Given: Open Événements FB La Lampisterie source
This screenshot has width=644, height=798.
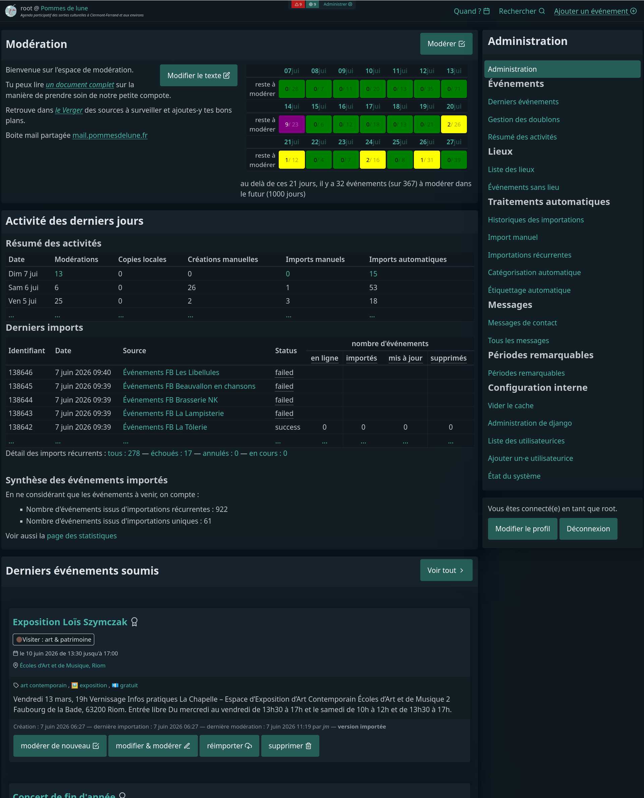Looking at the screenshot, I should pyautogui.click(x=173, y=413).
